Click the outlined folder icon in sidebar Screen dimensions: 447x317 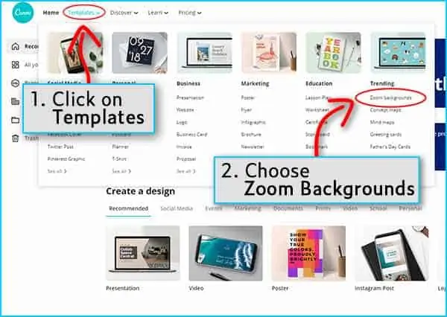(x=16, y=120)
